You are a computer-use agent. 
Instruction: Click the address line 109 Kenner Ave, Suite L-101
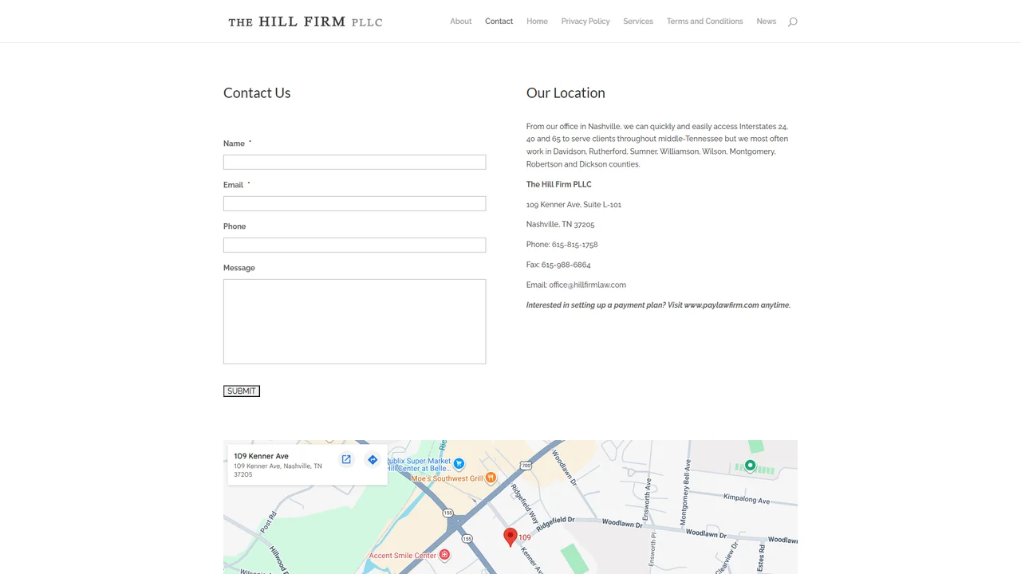(574, 205)
